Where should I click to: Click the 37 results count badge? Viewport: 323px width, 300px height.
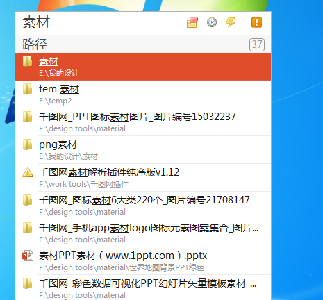click(x=257, y=44)
